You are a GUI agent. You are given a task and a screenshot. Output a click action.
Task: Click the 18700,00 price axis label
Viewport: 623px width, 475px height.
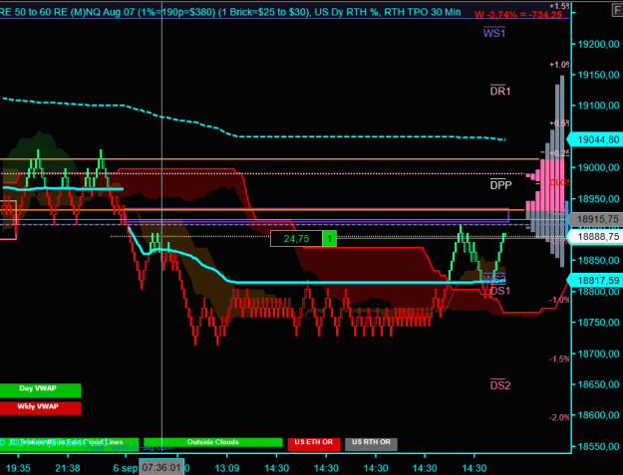click(598, 354)
